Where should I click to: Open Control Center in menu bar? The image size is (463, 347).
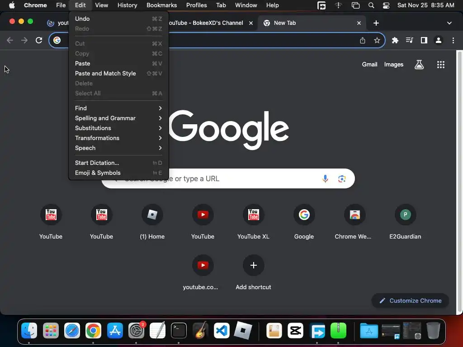pyautogui.click(x=386, y=5)
